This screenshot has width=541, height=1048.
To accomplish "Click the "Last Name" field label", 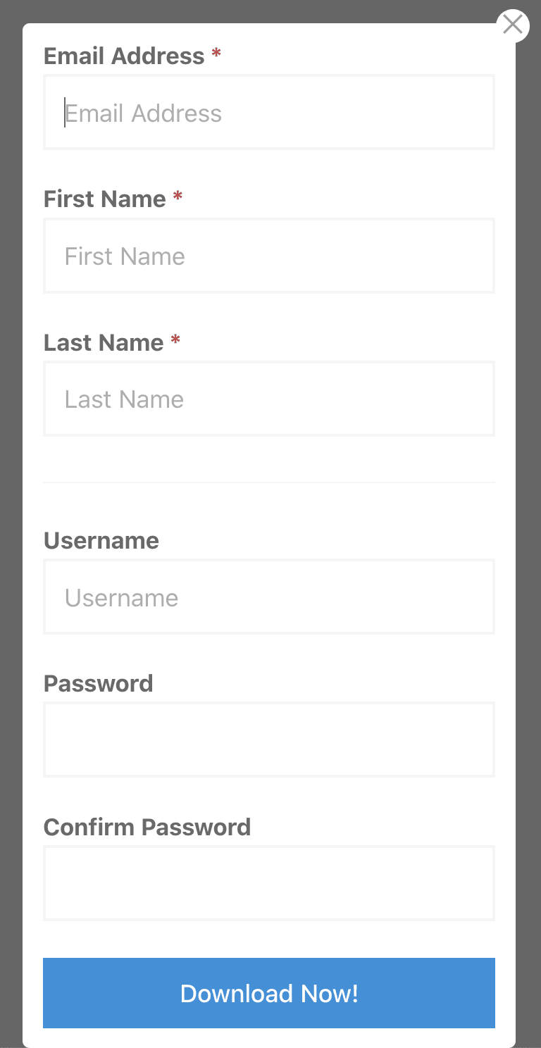I will coord(104,342).
